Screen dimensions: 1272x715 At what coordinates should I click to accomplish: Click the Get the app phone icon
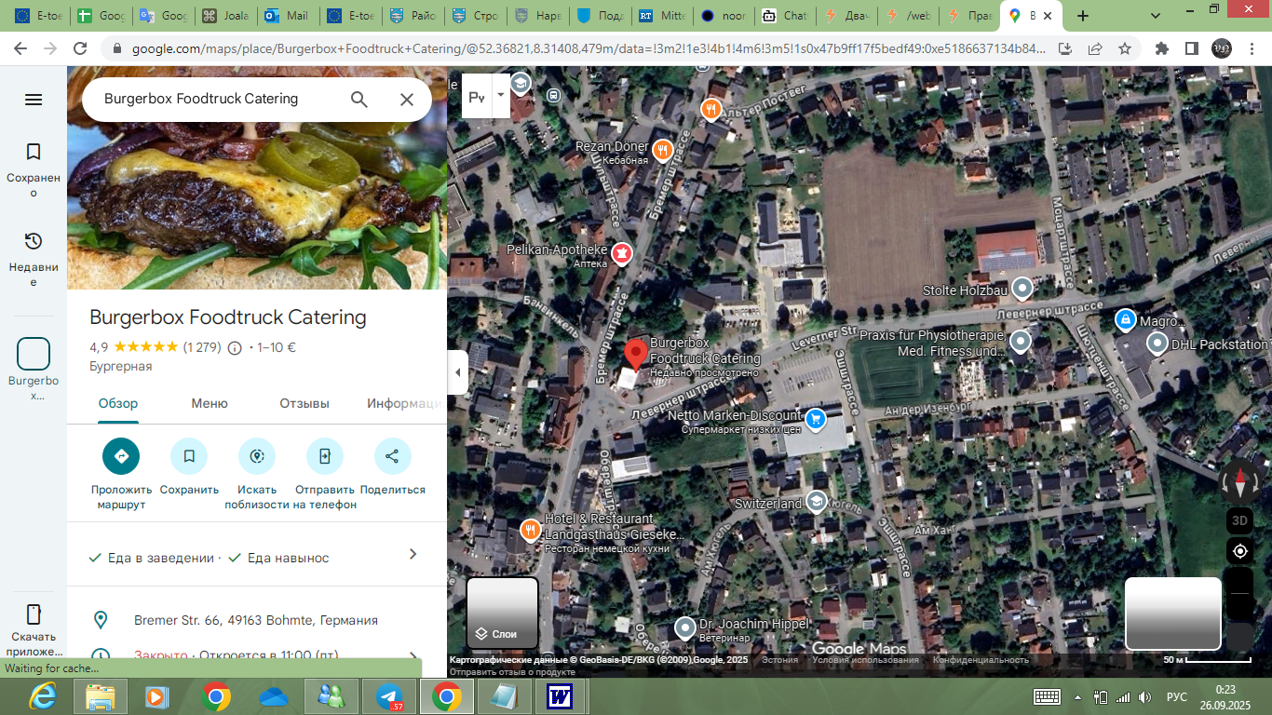34,614
